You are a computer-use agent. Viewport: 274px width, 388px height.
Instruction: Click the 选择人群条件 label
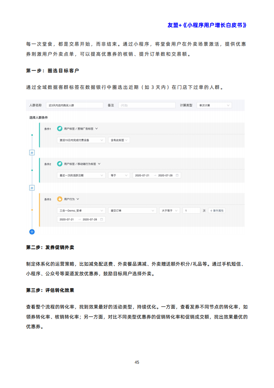(x=39, y=118)
